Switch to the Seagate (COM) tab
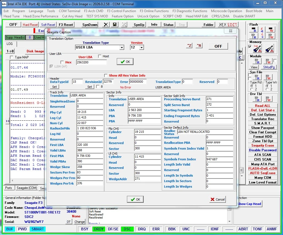This screenshot has width=283, height=235. coord(27,188)
